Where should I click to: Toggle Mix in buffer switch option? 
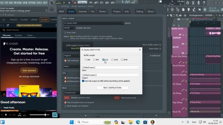160,45
